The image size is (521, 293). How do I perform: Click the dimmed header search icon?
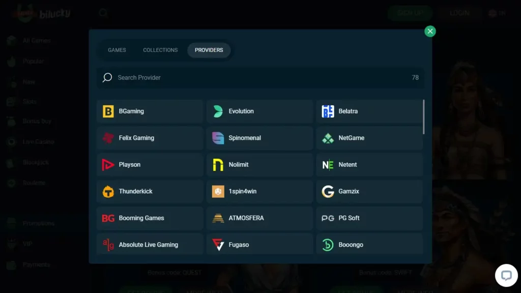[103, 13]
